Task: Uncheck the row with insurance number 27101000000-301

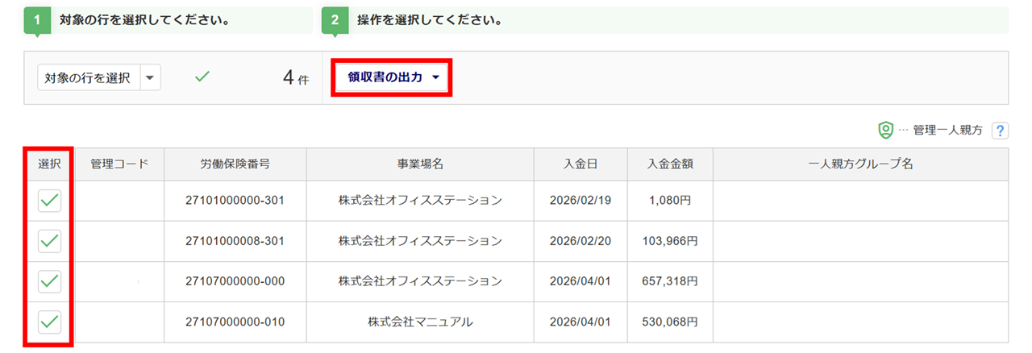Action: click(x=50, y=201)
